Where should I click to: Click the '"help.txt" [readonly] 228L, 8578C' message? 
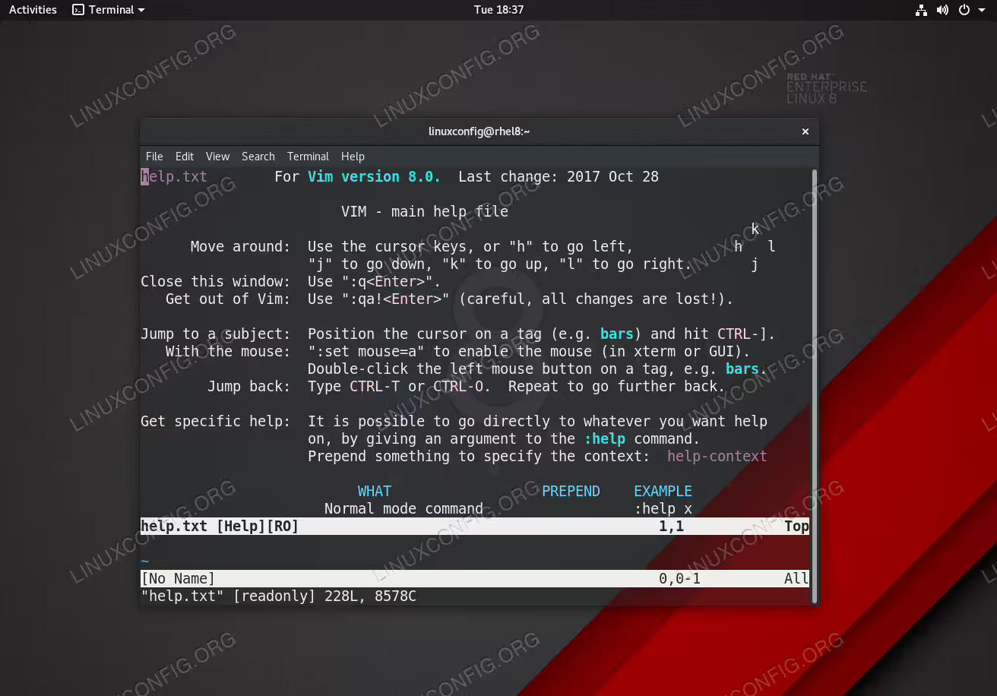click(278, 596)
